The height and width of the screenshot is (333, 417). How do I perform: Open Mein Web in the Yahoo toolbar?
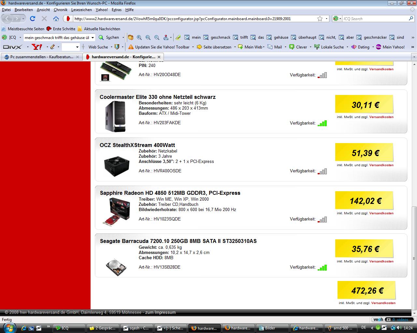(x=250, y=47)
